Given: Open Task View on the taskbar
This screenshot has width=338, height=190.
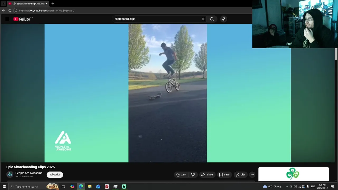Looking at the screenshot, I should (x=63, y=187).
